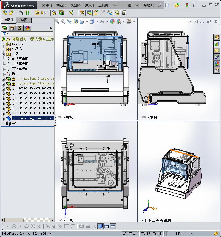The image size is (221, 237).
Task: Open the PropertyManager tab
Action: (x=12, y=28)
